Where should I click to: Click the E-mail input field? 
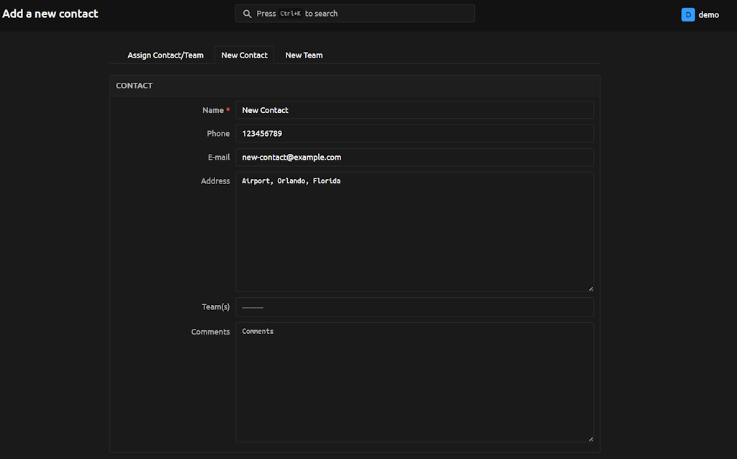tap(414, 158)
